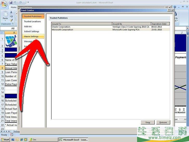Screen dimensions: 189x142
Task: Click the View button
Action: pyautogui.click(x=148, y=122)
